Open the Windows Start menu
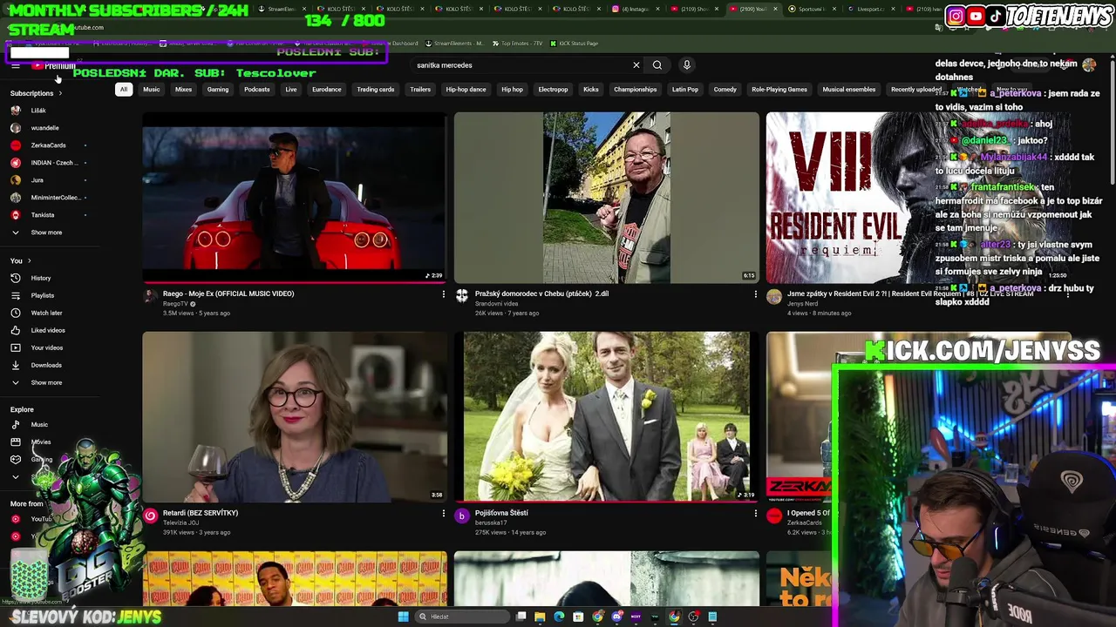This screenshot has width=1116, height=627. tap(403, 617)
